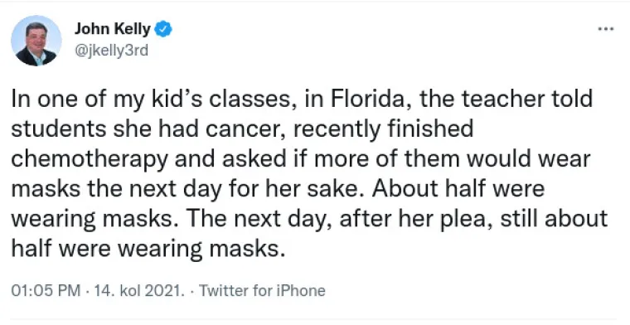Open John Kelly's profile avatar photo
Viewport: 630px width, 325px height.
pos(36,41)
